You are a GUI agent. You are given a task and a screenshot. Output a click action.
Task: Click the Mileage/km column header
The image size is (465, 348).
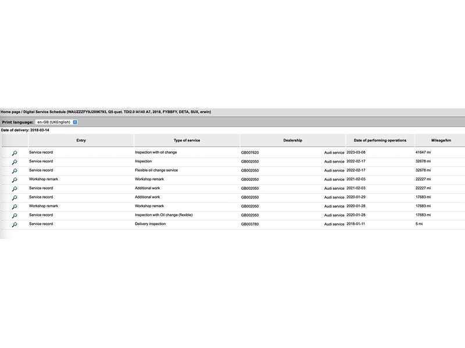[x=439, y=140]
